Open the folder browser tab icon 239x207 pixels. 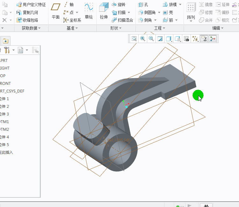(x=6, y=41)
